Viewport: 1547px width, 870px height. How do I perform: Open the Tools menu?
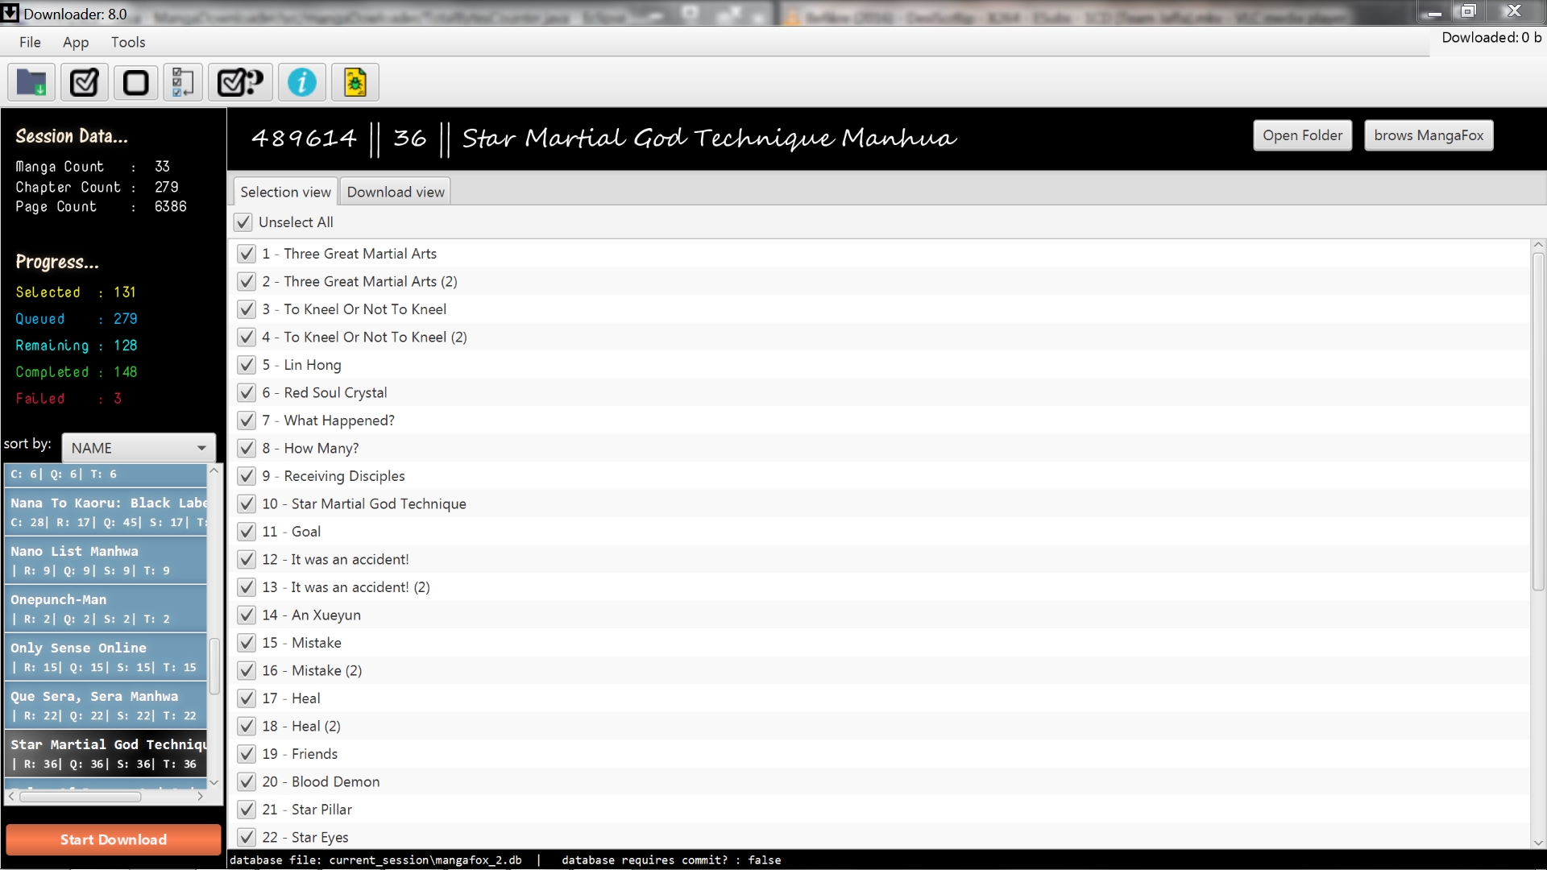[128, 42]
